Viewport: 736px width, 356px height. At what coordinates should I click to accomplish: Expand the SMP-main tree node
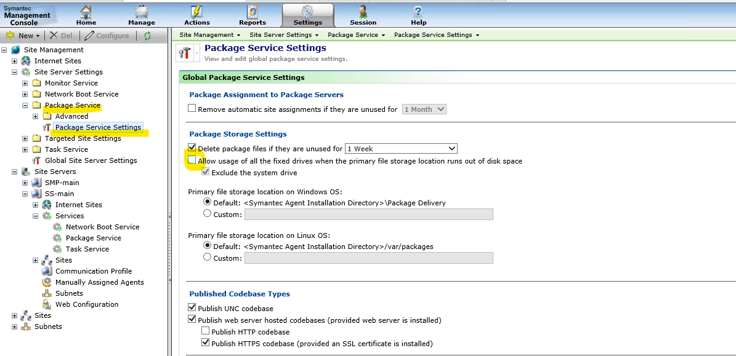(25, 183)
